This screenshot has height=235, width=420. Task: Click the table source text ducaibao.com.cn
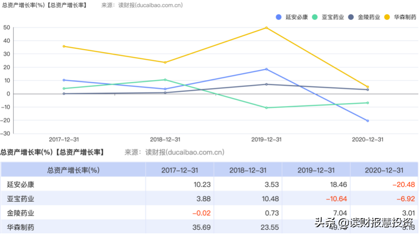click(195, 153)
